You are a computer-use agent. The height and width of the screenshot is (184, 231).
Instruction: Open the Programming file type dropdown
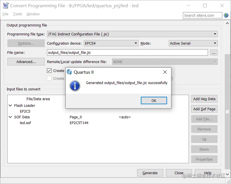coord(132,34)
